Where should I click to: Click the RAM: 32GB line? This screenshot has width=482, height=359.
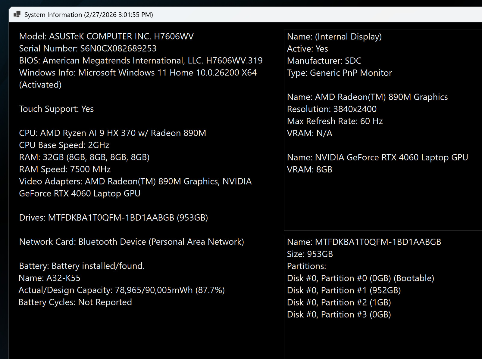pyautogui.click(x=84, y=157)
